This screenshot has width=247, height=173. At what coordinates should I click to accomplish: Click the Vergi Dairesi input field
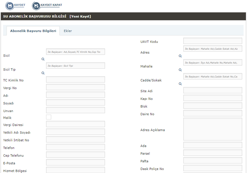[x=75, y=124]
